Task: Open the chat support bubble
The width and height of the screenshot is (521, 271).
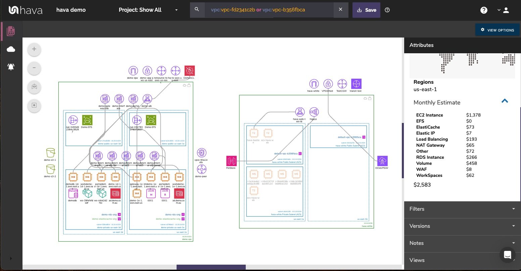Action: [x=508, y=255]
